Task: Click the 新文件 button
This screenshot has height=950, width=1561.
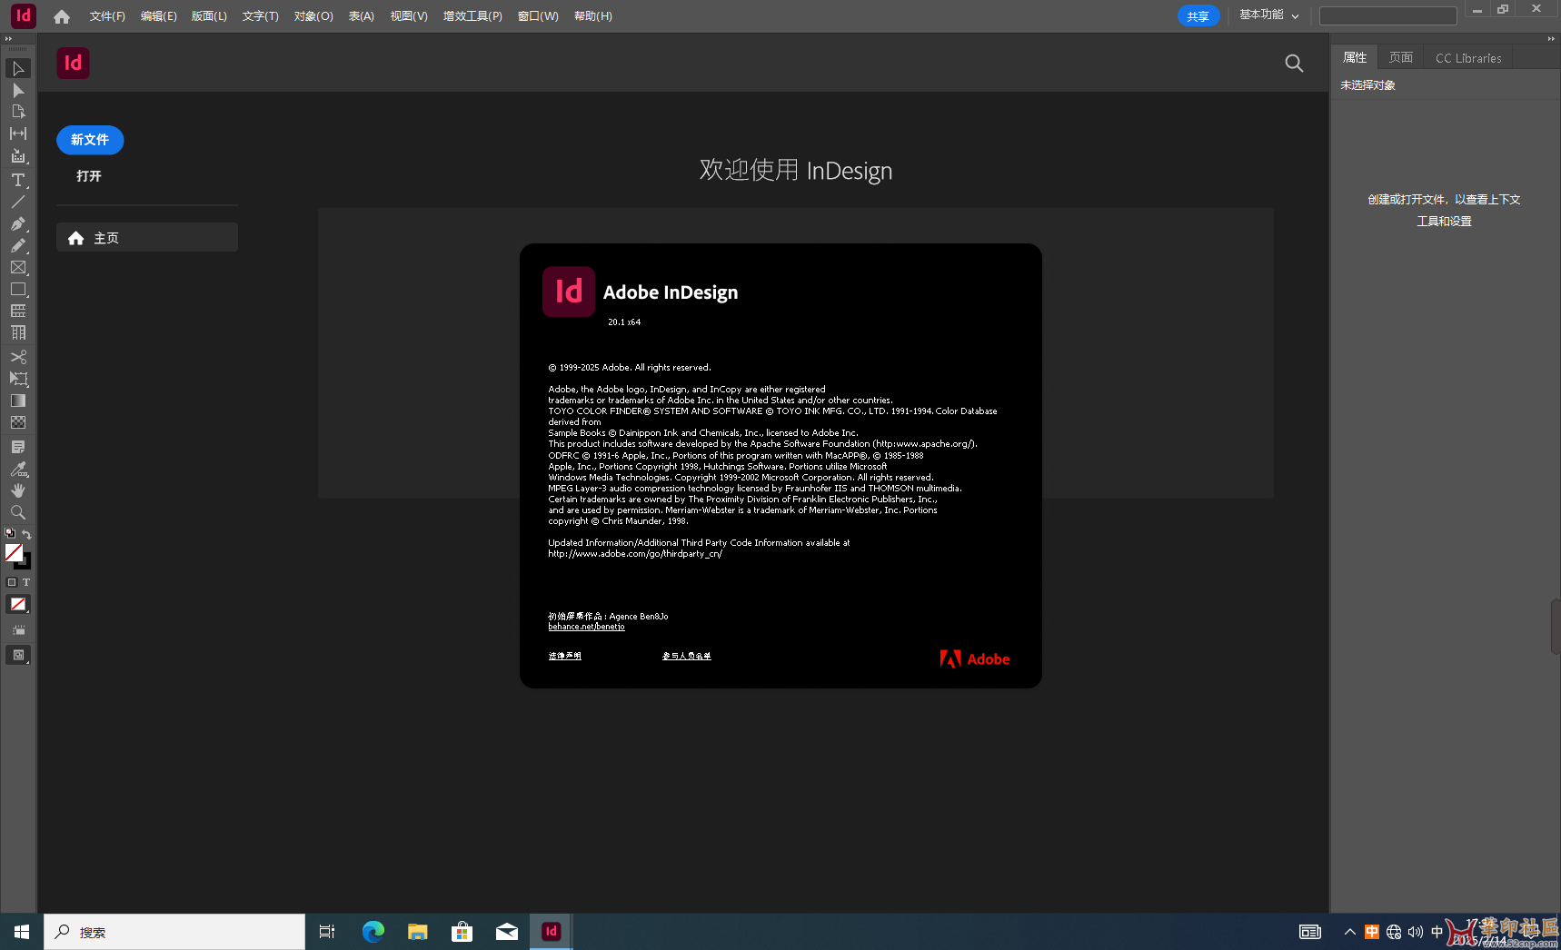Action: click(90, 140)
